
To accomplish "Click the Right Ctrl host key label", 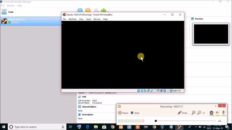I will tap(177, 91).
